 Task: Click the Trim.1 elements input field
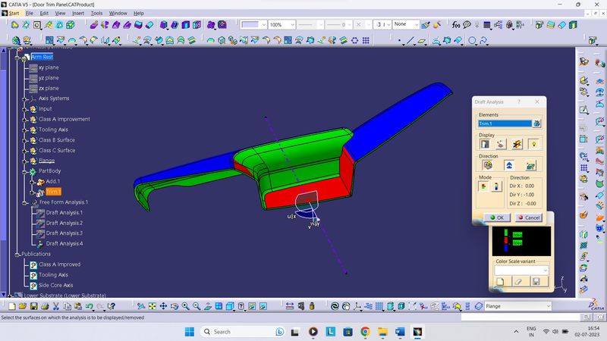(x=505, y=124)
